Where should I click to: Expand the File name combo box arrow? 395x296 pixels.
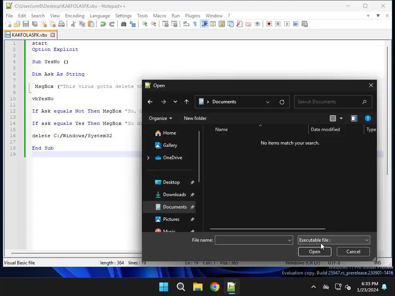(289, 240)
